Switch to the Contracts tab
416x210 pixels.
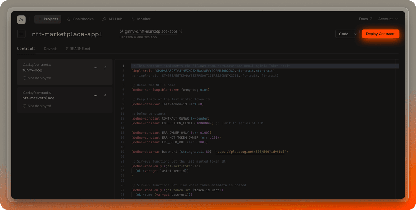click(x=26, y=49)
